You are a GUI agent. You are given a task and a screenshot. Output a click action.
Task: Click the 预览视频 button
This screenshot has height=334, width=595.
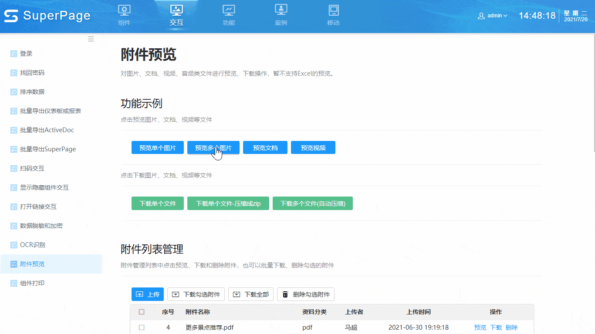313,147
